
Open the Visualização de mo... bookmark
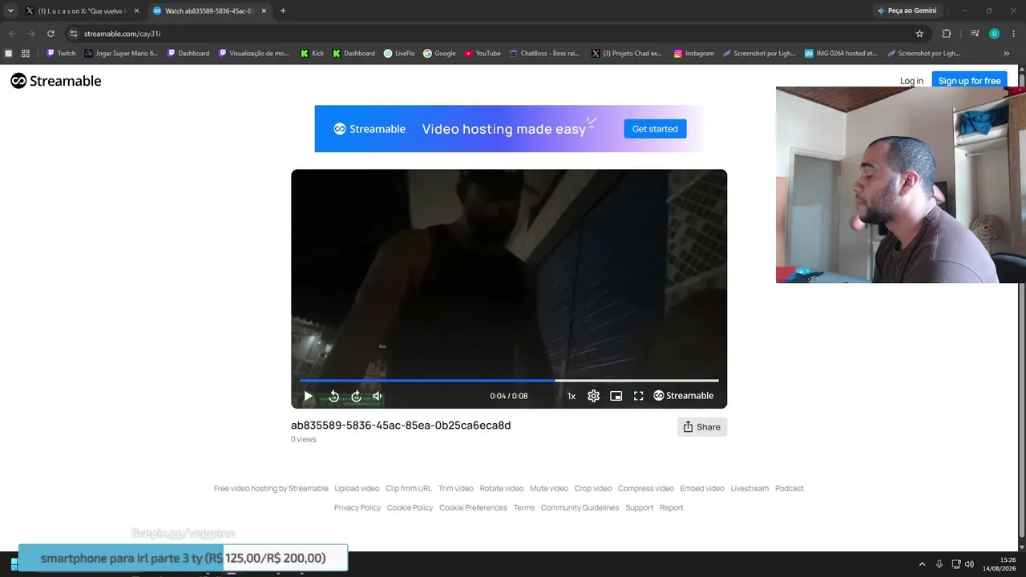(253, 54)
